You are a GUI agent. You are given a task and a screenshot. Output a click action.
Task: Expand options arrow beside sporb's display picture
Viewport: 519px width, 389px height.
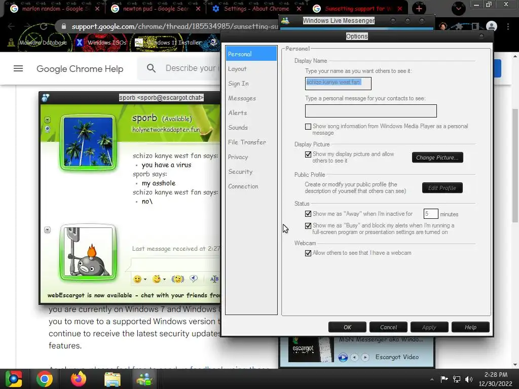click(x=47, y=120)
